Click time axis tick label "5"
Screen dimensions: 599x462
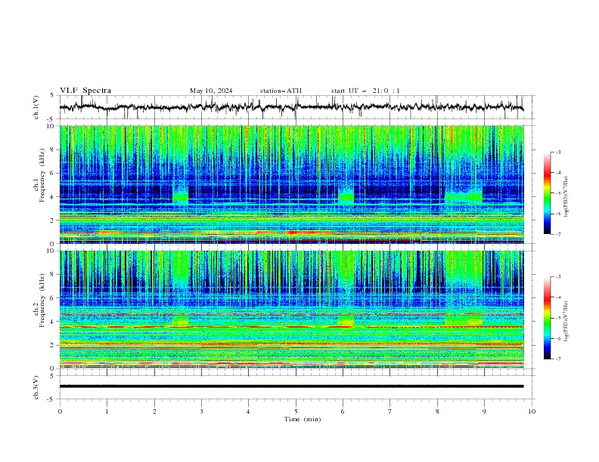coord(296,411)
